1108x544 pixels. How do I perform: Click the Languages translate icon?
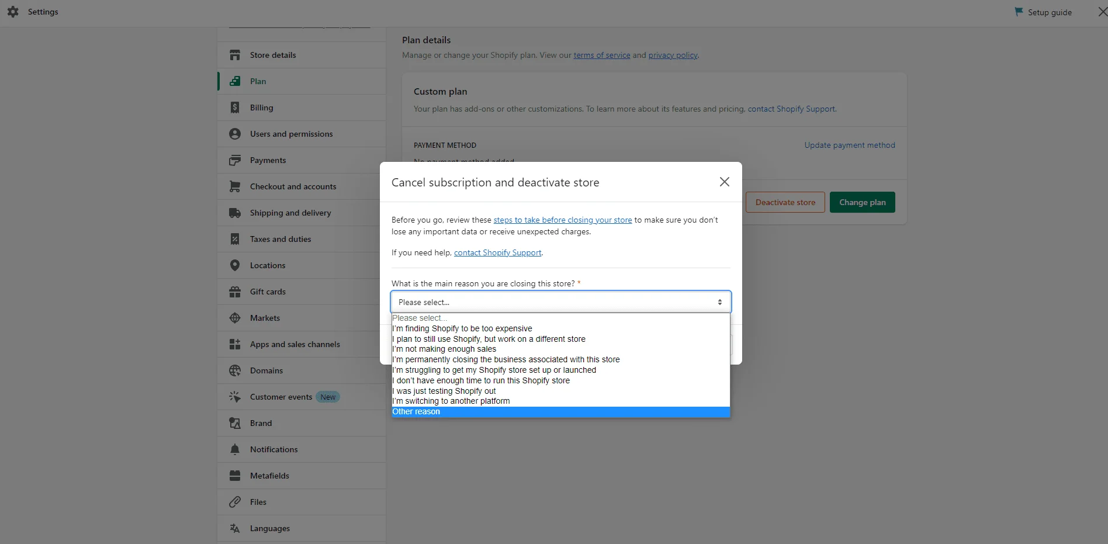(x=235, y=528)
